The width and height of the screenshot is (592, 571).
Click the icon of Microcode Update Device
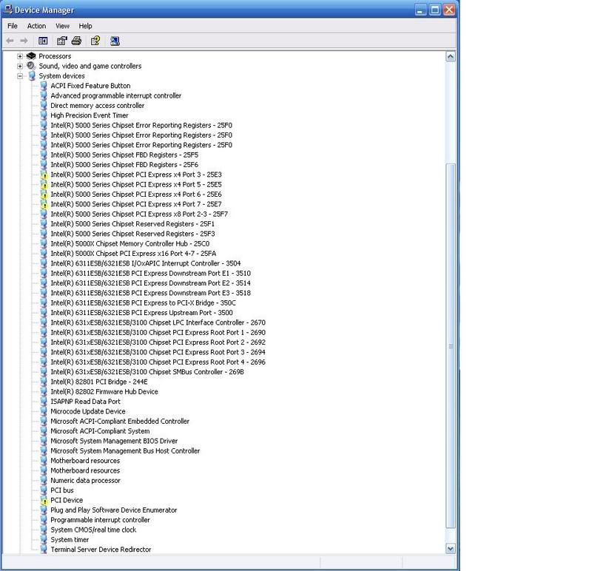pyautogui.click(x=44, y=411)
